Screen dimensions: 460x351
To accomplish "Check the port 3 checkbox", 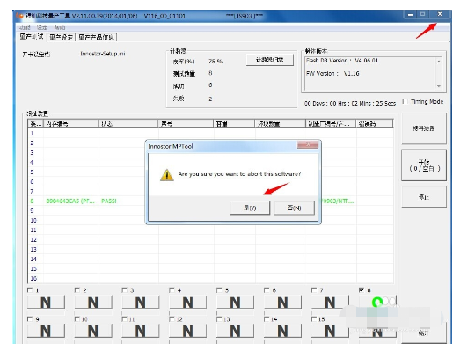I will click(124, 290).
